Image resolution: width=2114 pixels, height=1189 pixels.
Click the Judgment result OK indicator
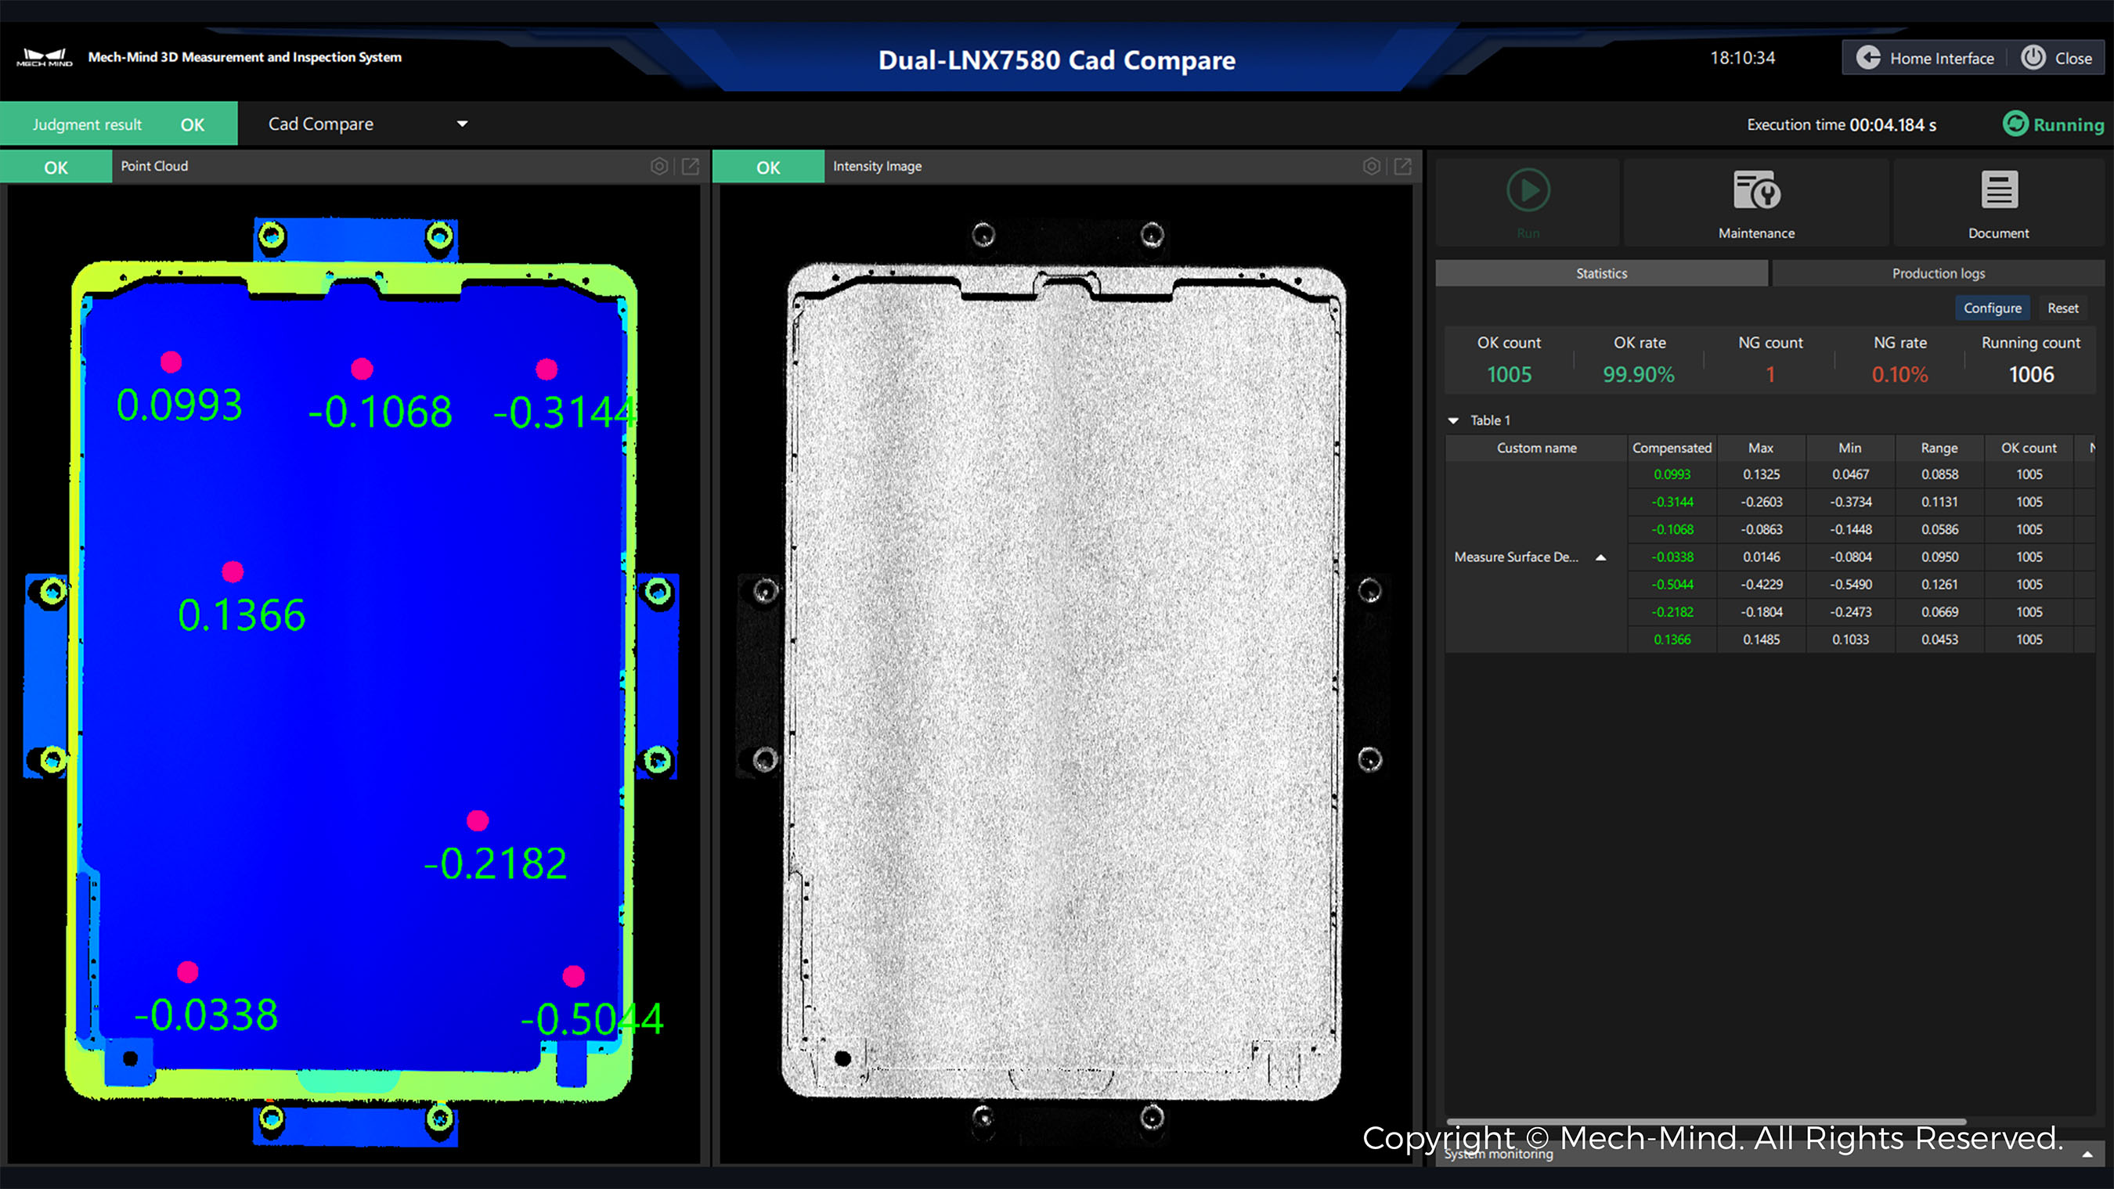click(119, 124)
